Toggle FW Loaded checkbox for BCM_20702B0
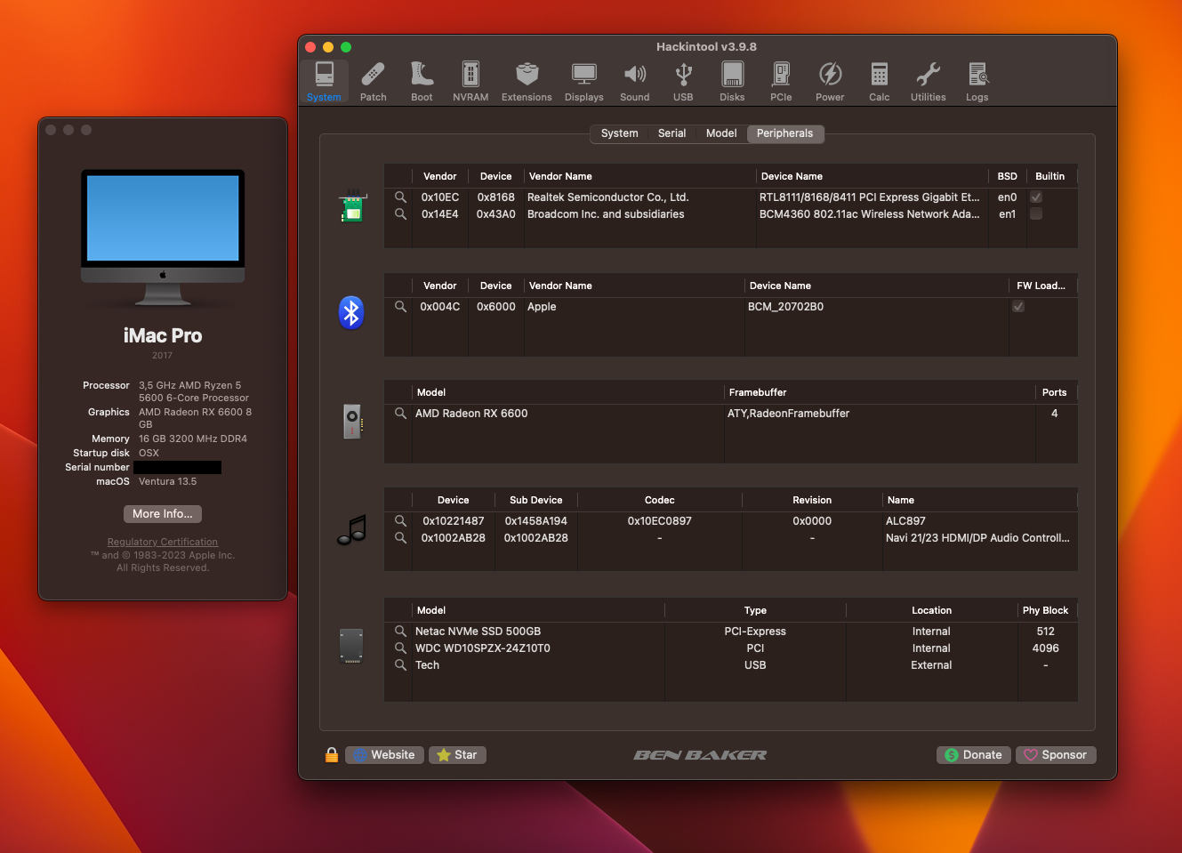 click(1018, 307)
